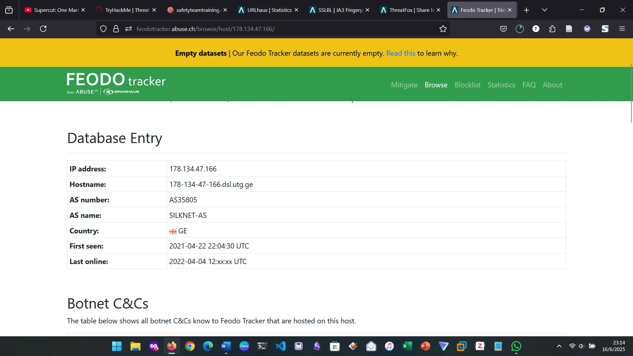Open the Blocklist navigation item
The height and width of the screenshot is (356, 633).
[467, 85]
